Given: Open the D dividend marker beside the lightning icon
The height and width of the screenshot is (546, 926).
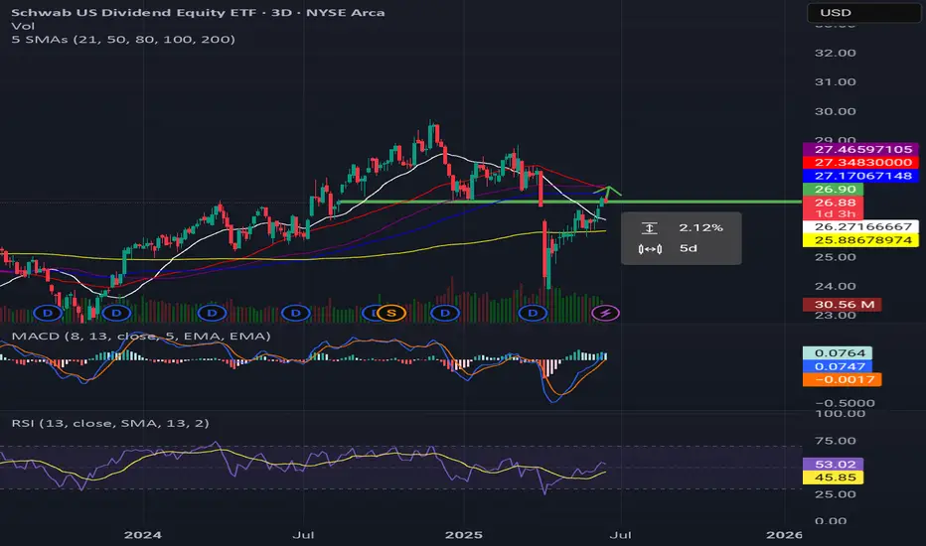Looking at the screenshot, I should [x=533, y=313].
